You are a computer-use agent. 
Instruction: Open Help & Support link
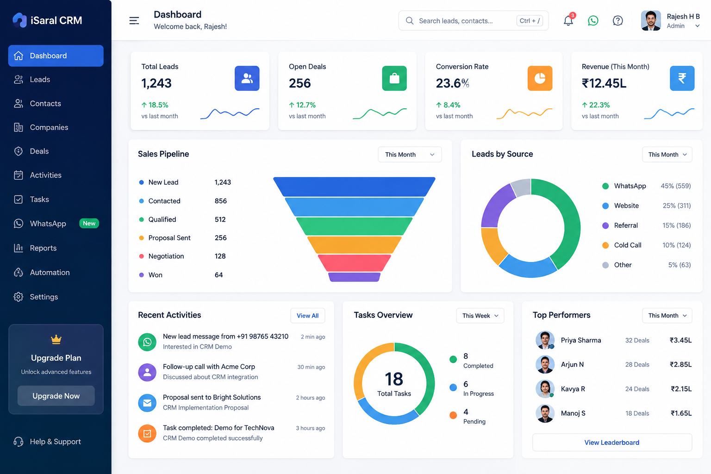tap(56, 442)
